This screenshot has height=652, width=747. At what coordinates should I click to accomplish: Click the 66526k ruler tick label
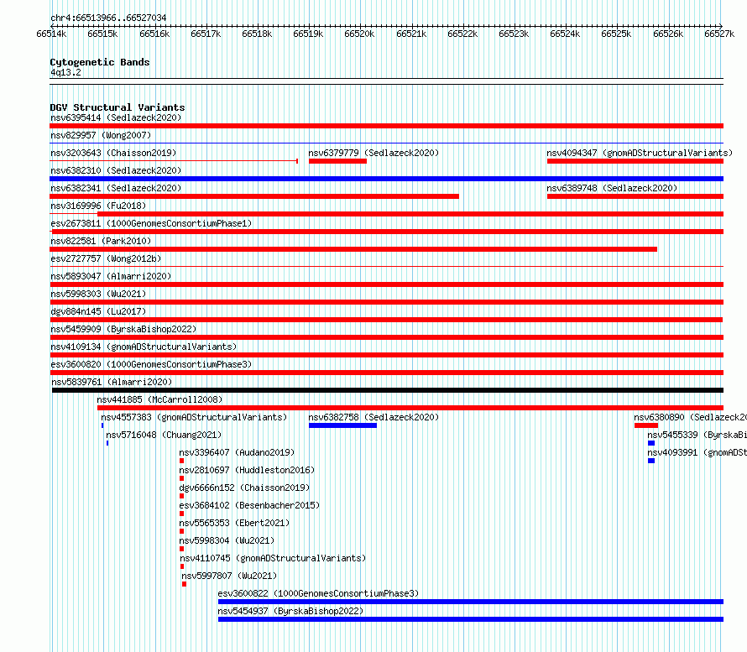[668, 34]
